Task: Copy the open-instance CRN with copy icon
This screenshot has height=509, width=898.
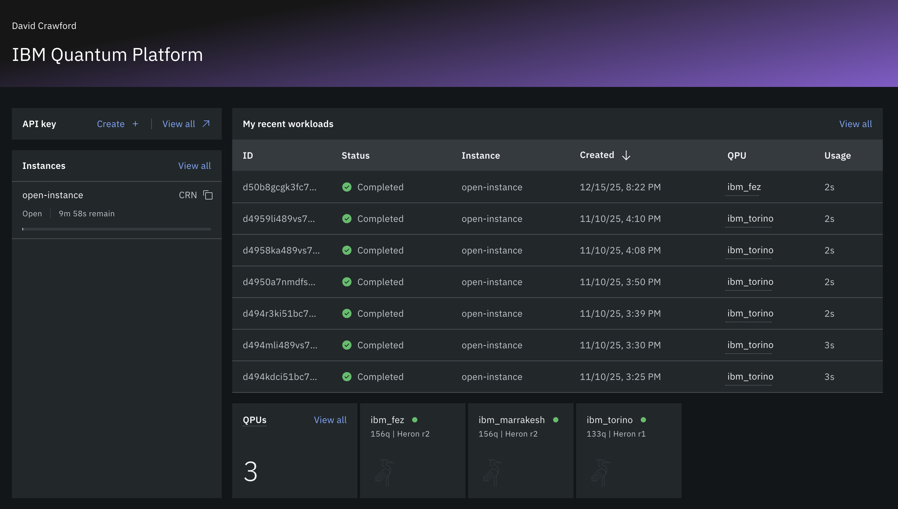Action: (208, 195)
